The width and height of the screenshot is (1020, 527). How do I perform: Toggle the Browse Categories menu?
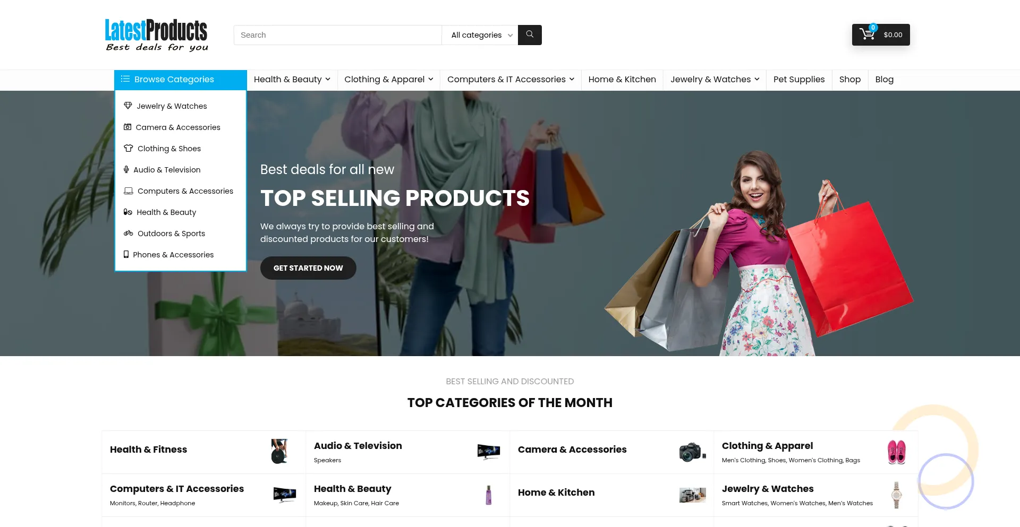click(181, 80)
